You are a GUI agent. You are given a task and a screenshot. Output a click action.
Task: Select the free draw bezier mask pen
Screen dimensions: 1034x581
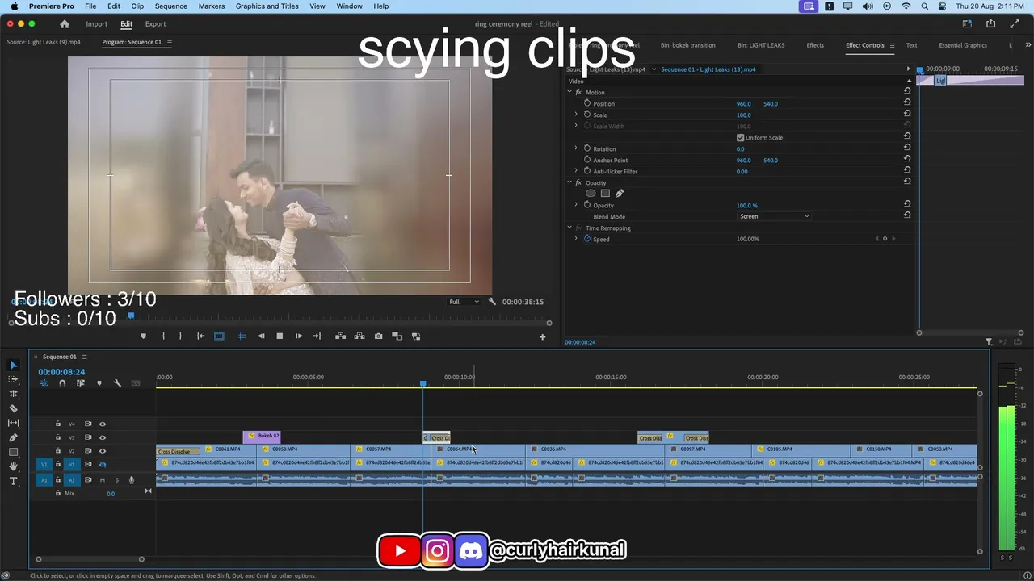click(x=620, y=194)
